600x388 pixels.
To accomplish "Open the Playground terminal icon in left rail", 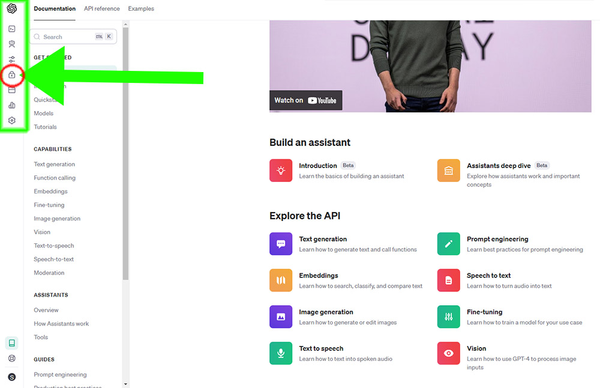I will pyautogui.click(x=12, y=29).
